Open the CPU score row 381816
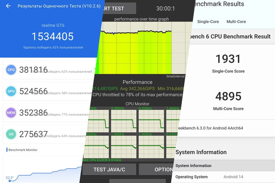Viewport: 275px width, 183px height. (x=46, y=70)
